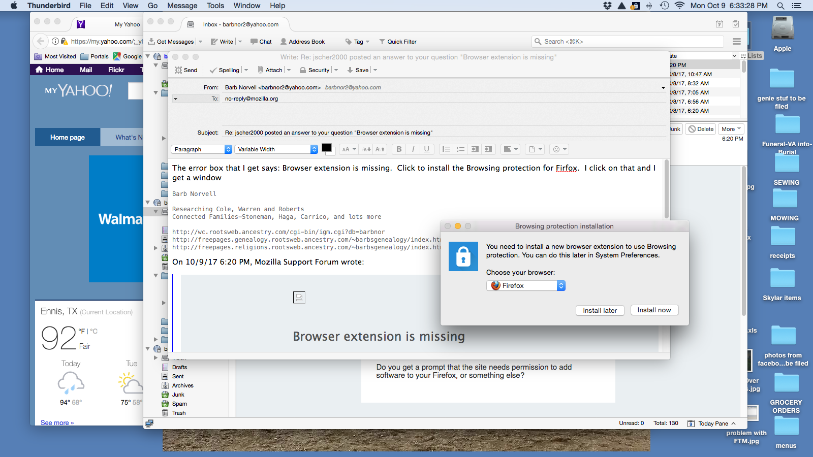Open the Notification Center icon

click(x=796, y=6)
